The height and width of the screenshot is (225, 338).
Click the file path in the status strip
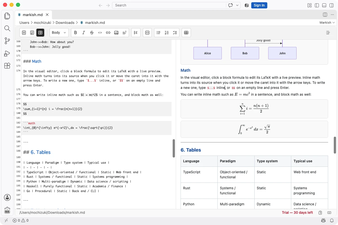52,213
